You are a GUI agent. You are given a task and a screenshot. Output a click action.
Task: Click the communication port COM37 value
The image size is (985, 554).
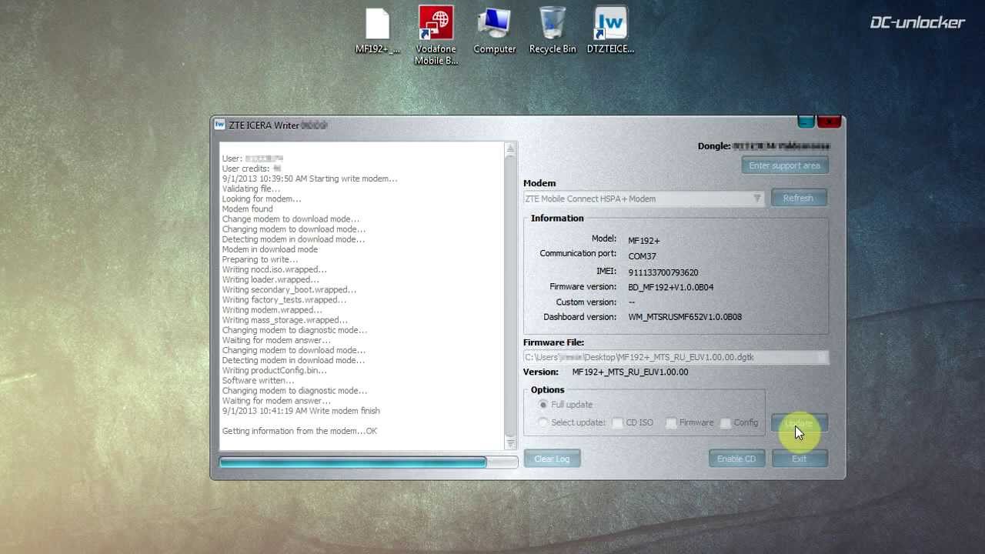pyautogui.click(x=642, y=256)
